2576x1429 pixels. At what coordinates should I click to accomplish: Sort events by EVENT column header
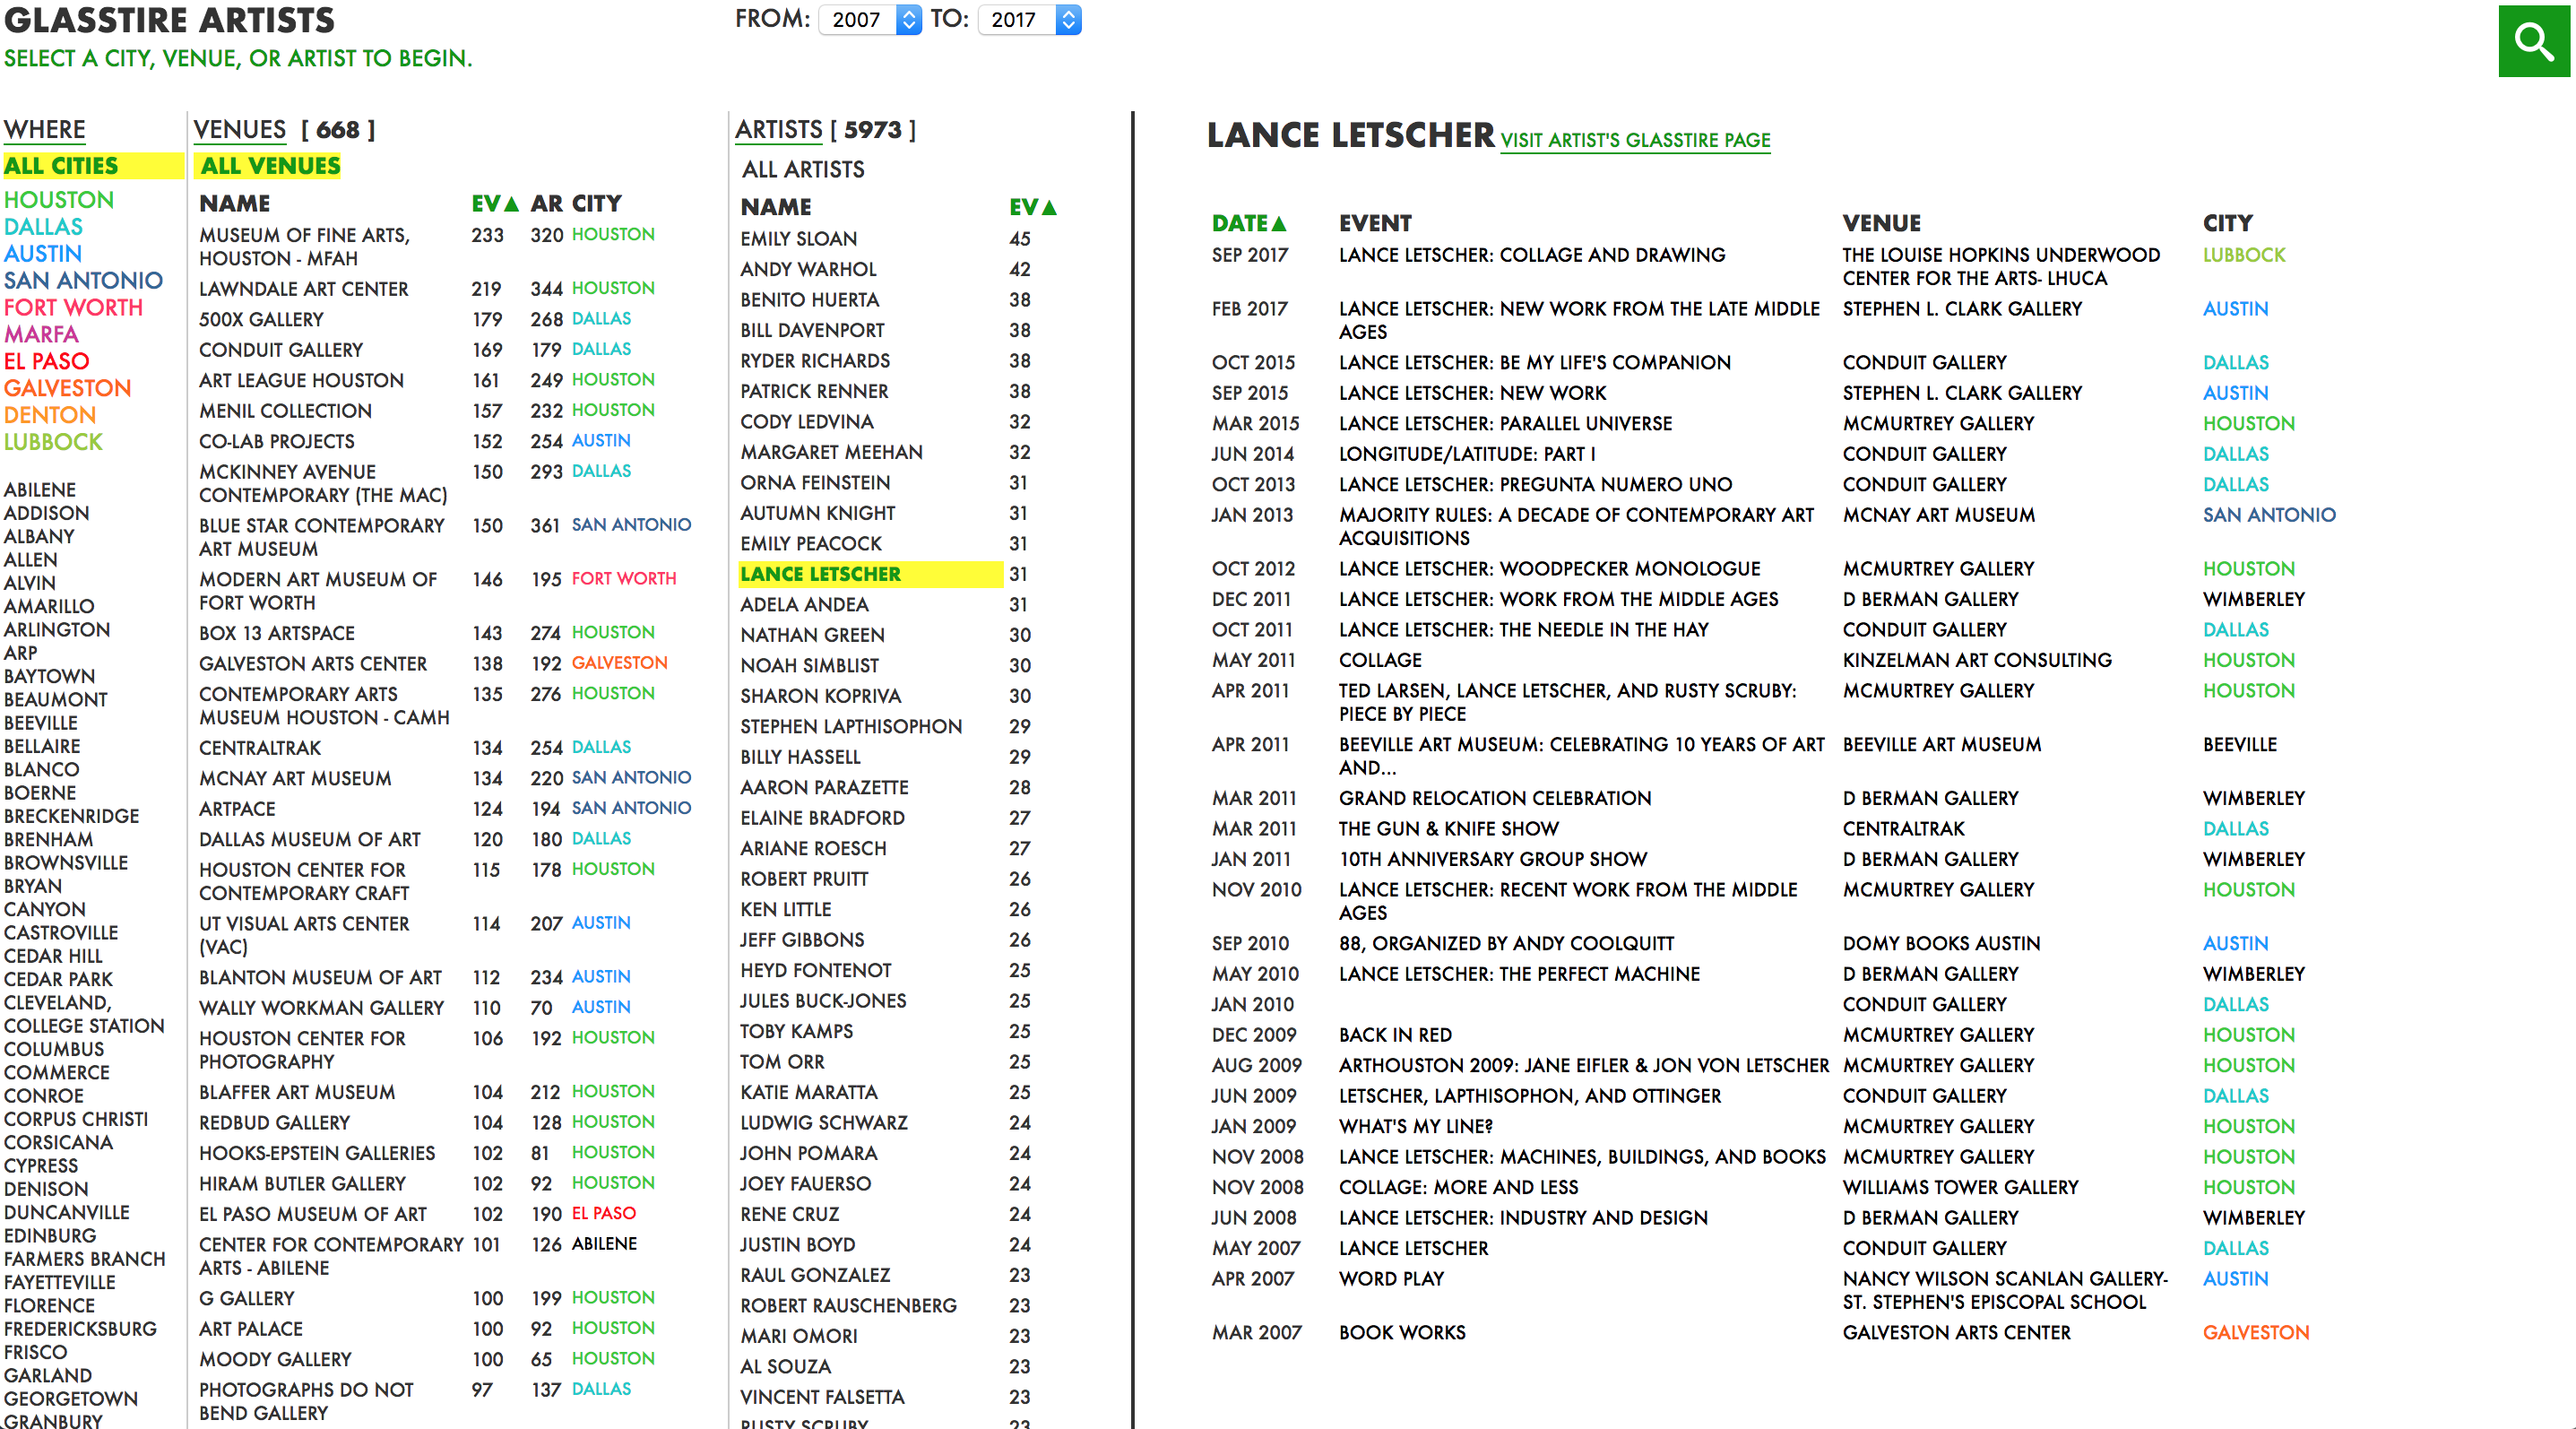coord(1375,224)
